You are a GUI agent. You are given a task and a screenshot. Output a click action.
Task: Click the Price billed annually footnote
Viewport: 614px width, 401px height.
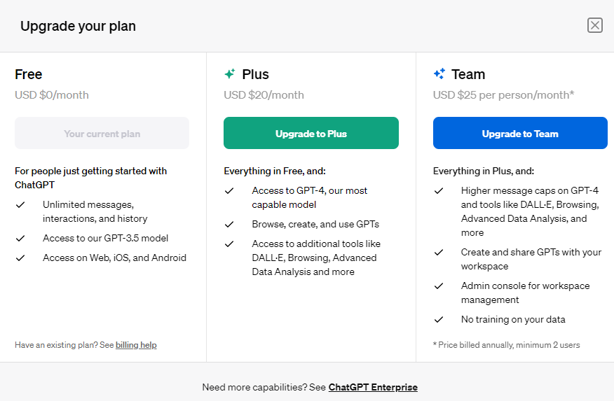pos(506,345)
